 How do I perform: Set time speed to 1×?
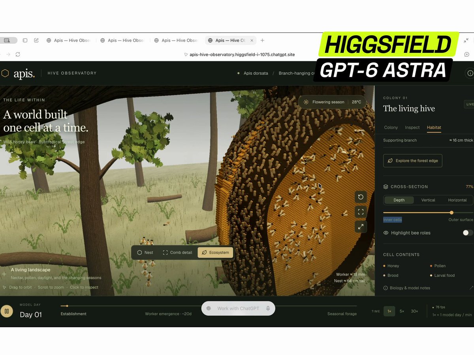click(x=389, y=311)
